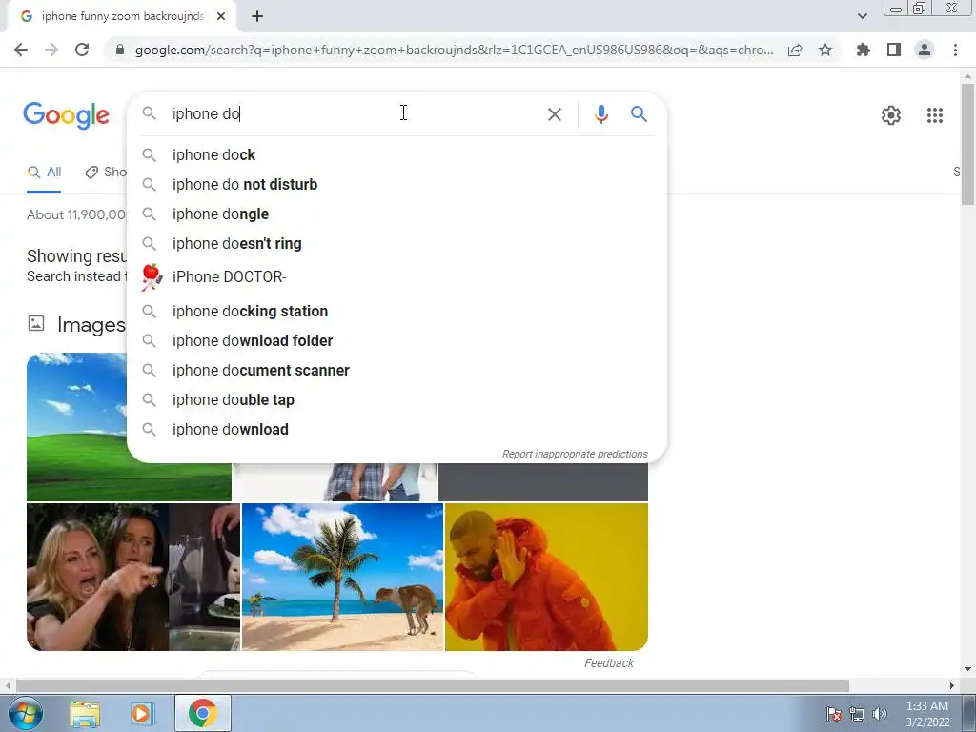Choose suggestion iphone download folder
The width and height of the screenshot is (976, 732).
click(396, 340)
